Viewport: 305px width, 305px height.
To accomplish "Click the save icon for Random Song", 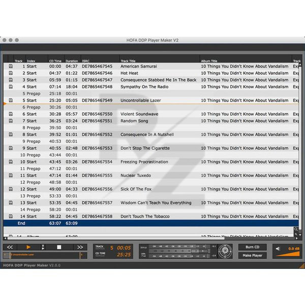I will (x=11, y=121).
